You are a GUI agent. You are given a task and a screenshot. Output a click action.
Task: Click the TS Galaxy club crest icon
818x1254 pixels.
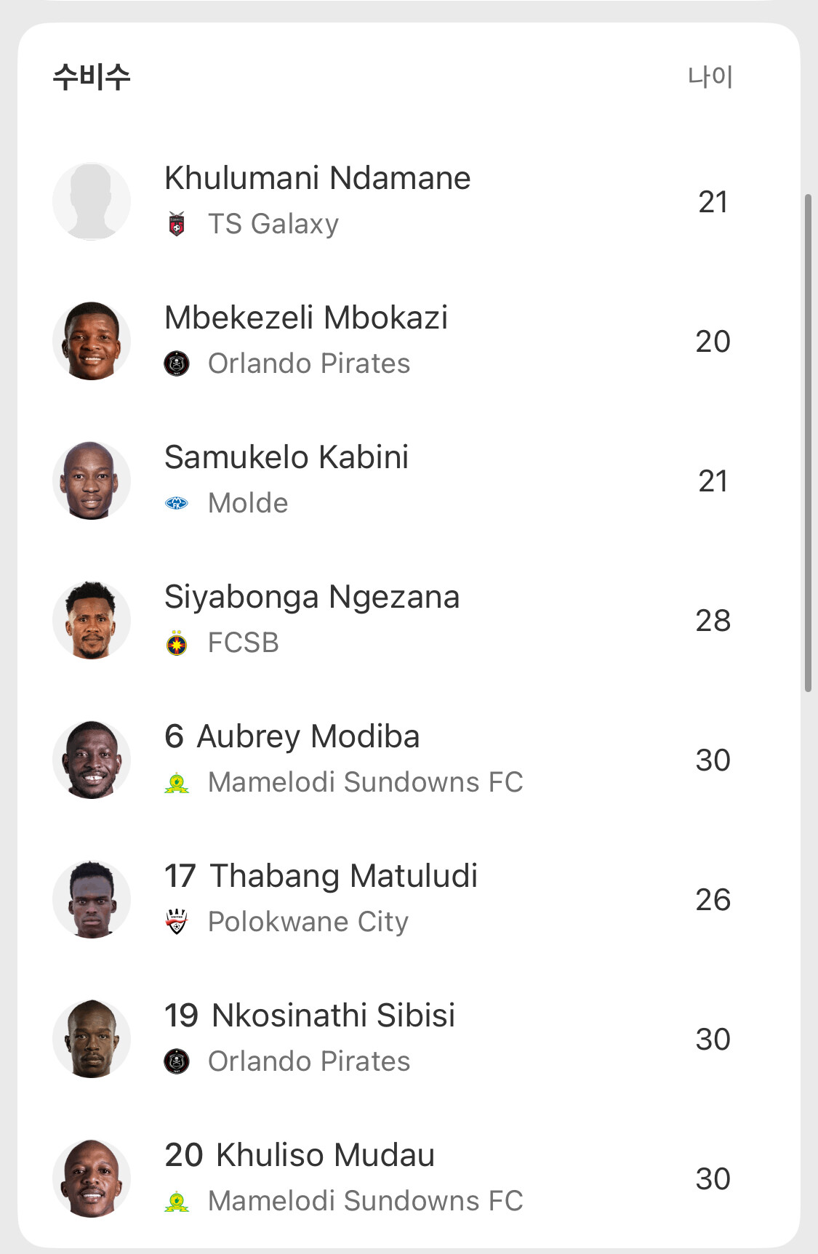point(177,224)
